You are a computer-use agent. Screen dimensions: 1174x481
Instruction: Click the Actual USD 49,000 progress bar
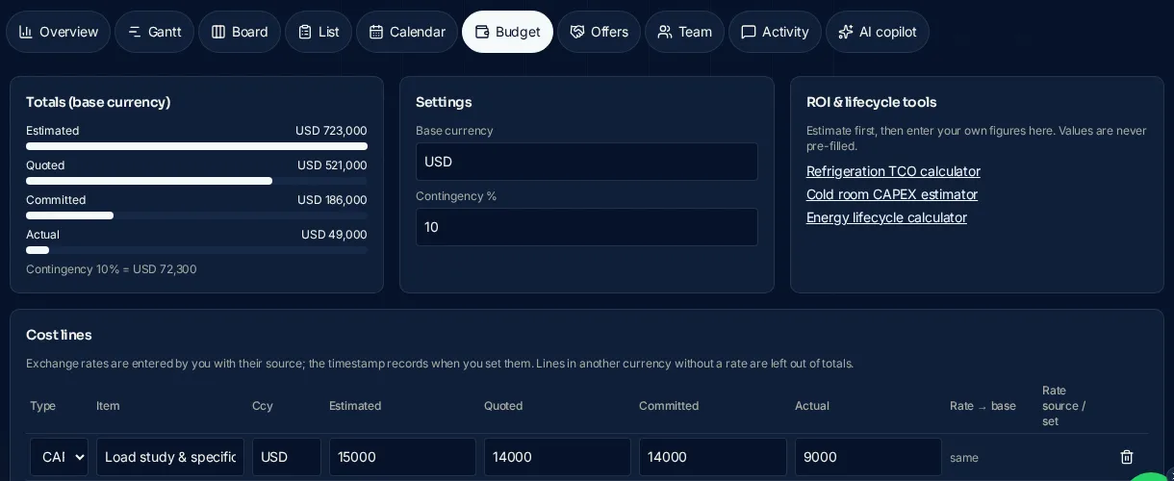[x=196, y=250]
